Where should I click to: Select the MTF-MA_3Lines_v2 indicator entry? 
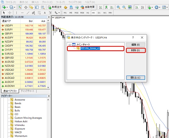tap(90, 48)
